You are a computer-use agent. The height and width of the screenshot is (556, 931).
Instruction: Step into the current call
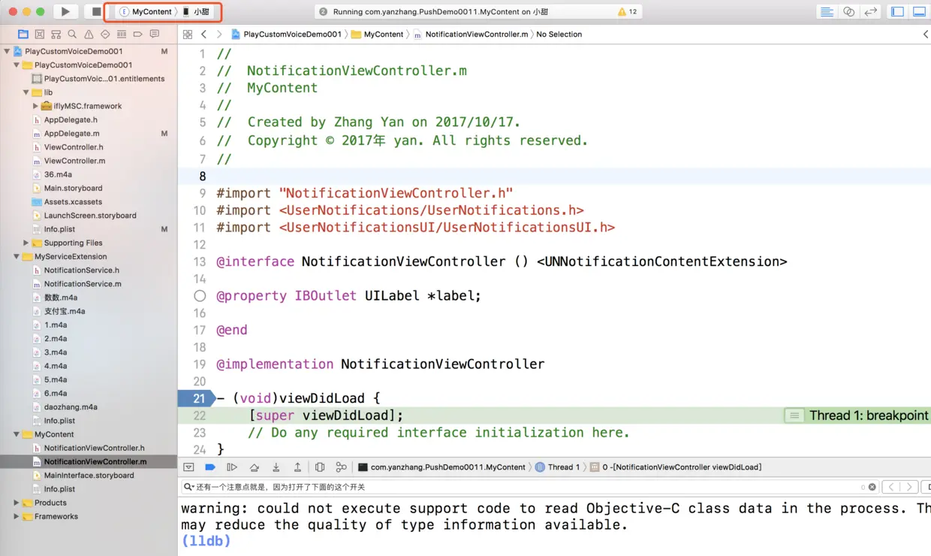276,467
